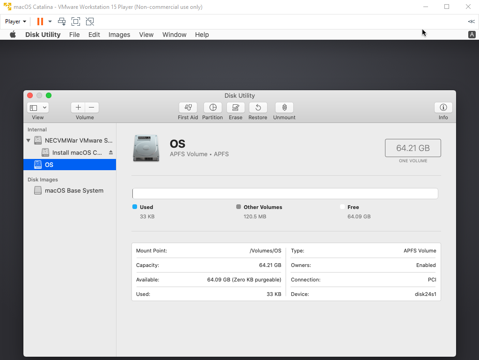Open the View menu
The height and width of the screenshot is (360, 479).
pyautogui.click(x=146, y=35)
